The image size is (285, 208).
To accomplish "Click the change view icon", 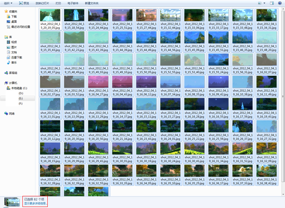I will click(260, 3).
